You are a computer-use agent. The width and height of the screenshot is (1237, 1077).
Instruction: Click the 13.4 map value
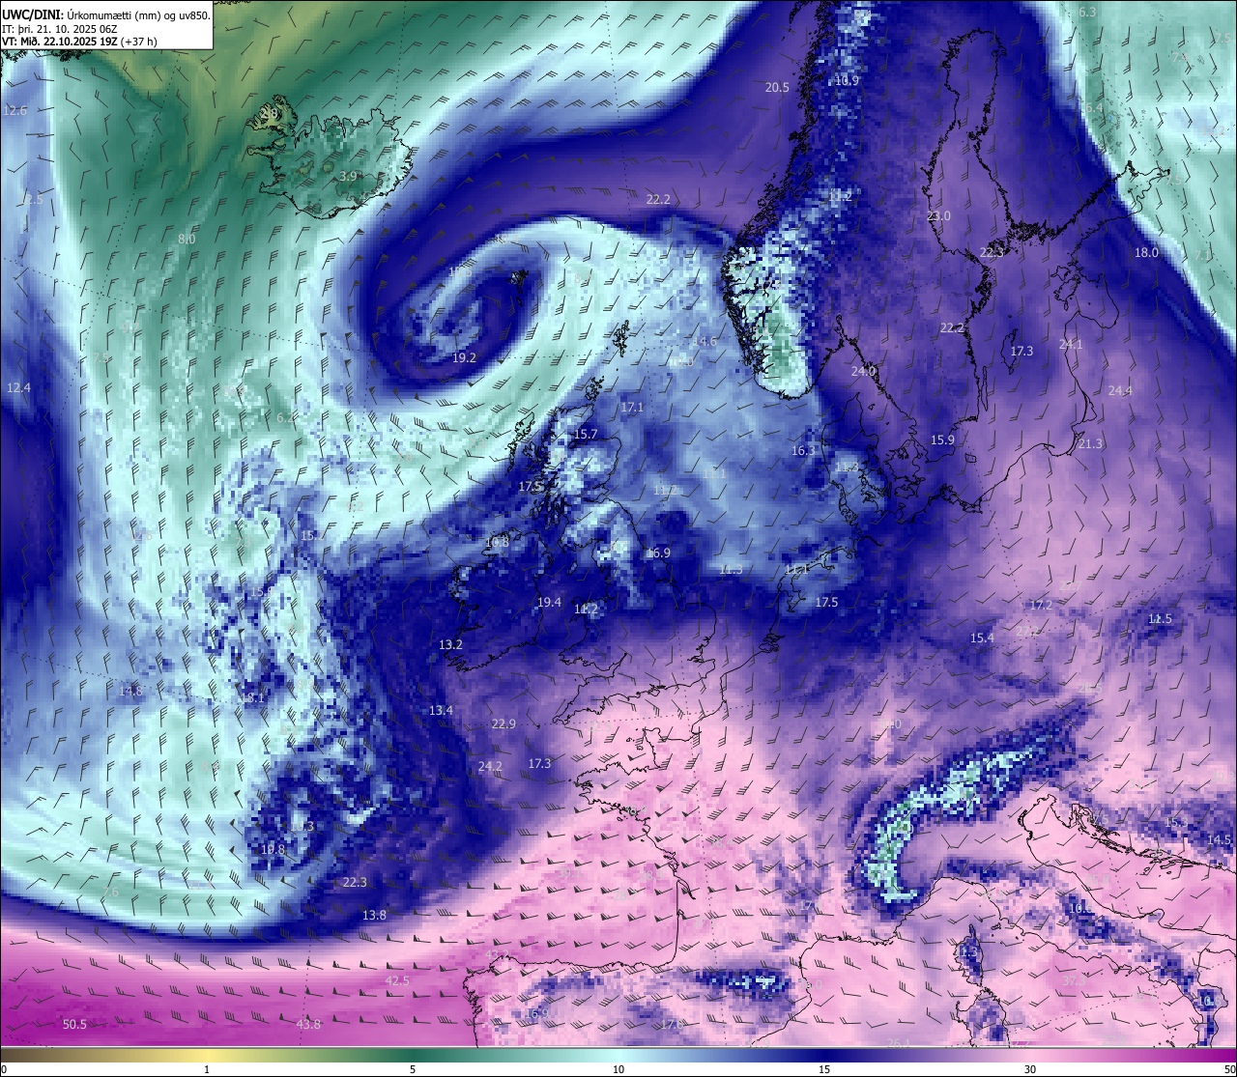coord(441,711)
